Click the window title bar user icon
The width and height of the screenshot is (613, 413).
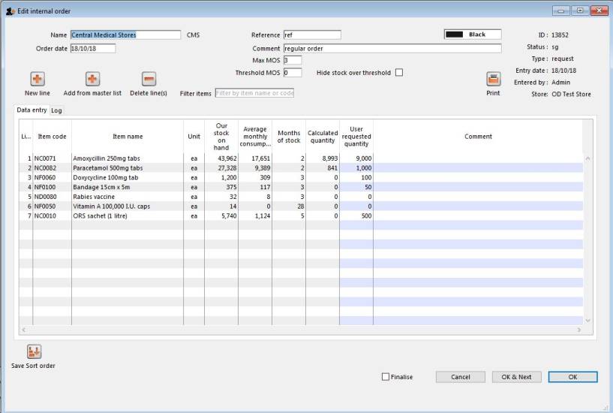point(10,11)
